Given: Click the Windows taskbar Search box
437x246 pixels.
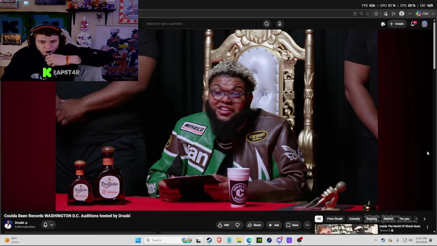Looking at the screenshot, I should [168, 240].
